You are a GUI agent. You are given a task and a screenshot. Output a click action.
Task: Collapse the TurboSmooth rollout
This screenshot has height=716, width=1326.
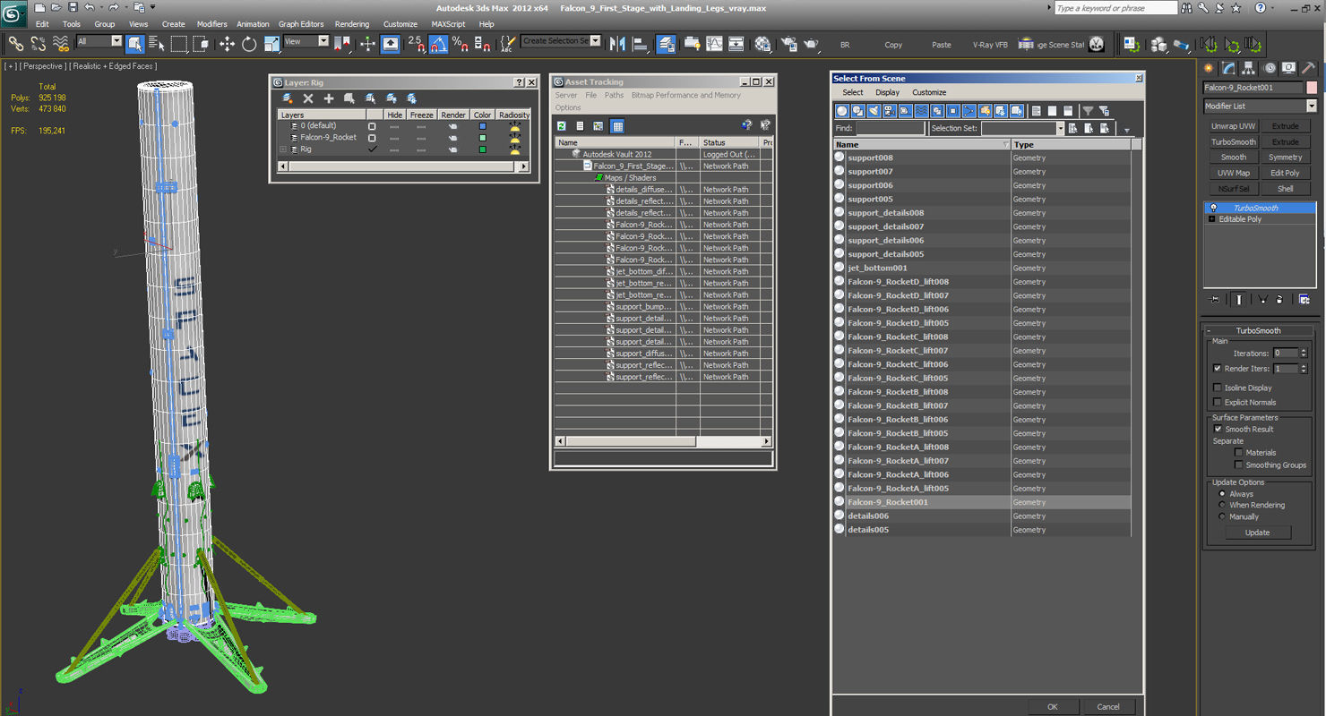[1209, 331]
